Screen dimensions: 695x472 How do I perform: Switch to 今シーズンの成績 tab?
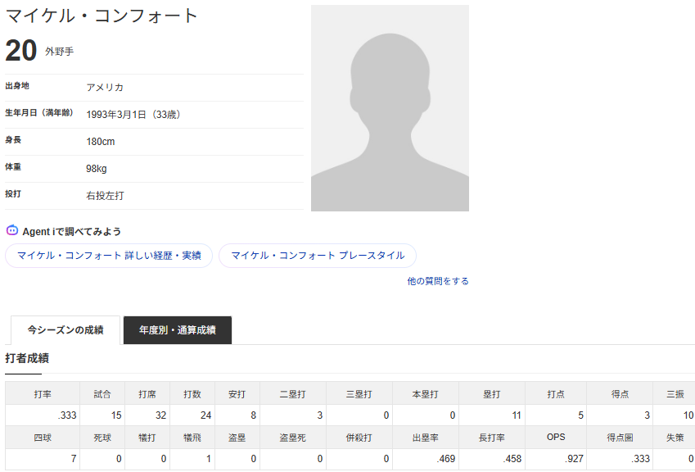(x=65, y=330)
